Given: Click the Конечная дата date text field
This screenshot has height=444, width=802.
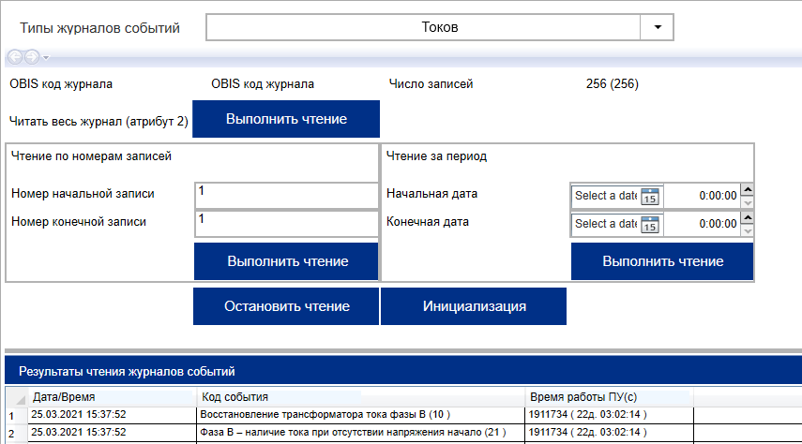Looking at the screenshot, I should 606,224.
